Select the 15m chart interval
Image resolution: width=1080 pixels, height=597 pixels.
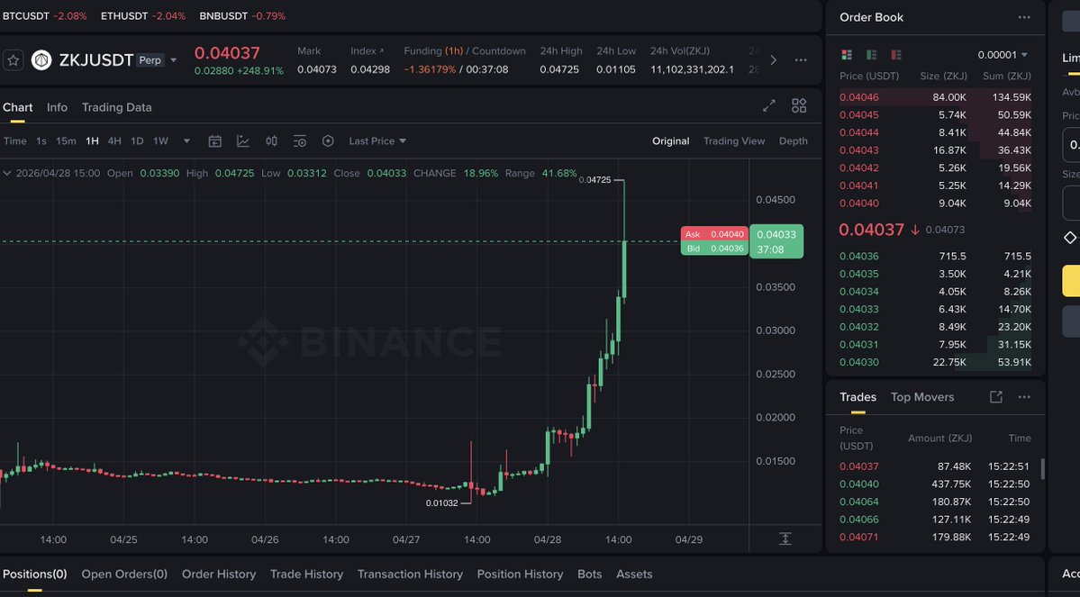click(x=66, y=141)
